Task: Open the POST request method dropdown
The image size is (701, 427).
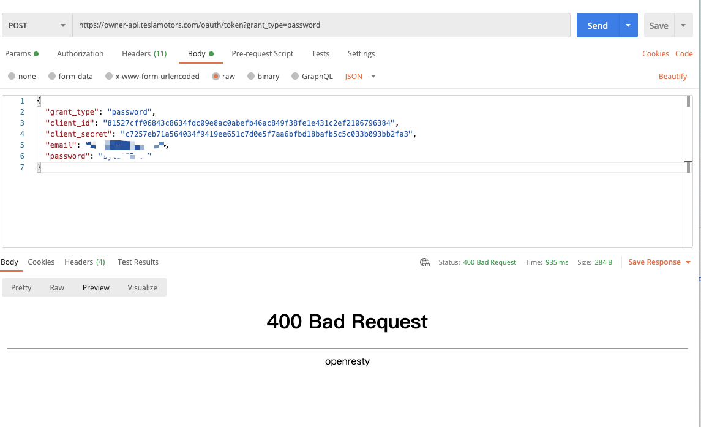Action: point(37,25)
